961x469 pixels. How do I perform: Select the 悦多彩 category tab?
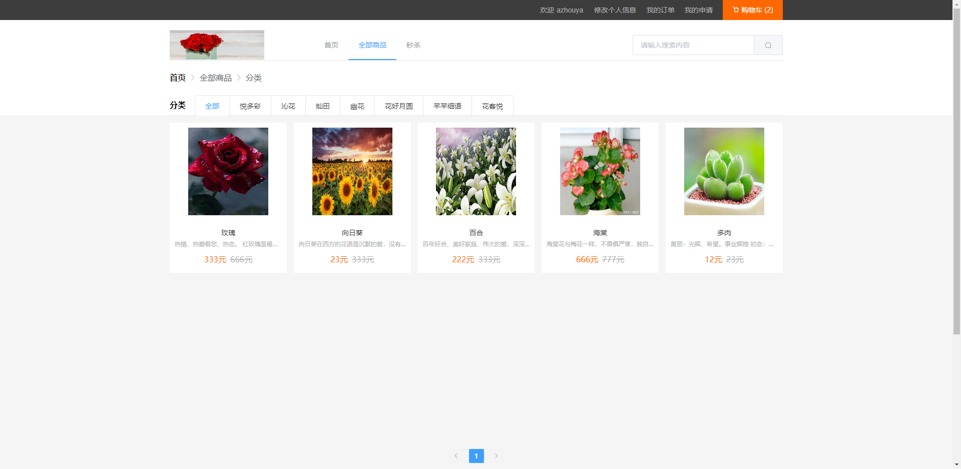pos(250,106)
